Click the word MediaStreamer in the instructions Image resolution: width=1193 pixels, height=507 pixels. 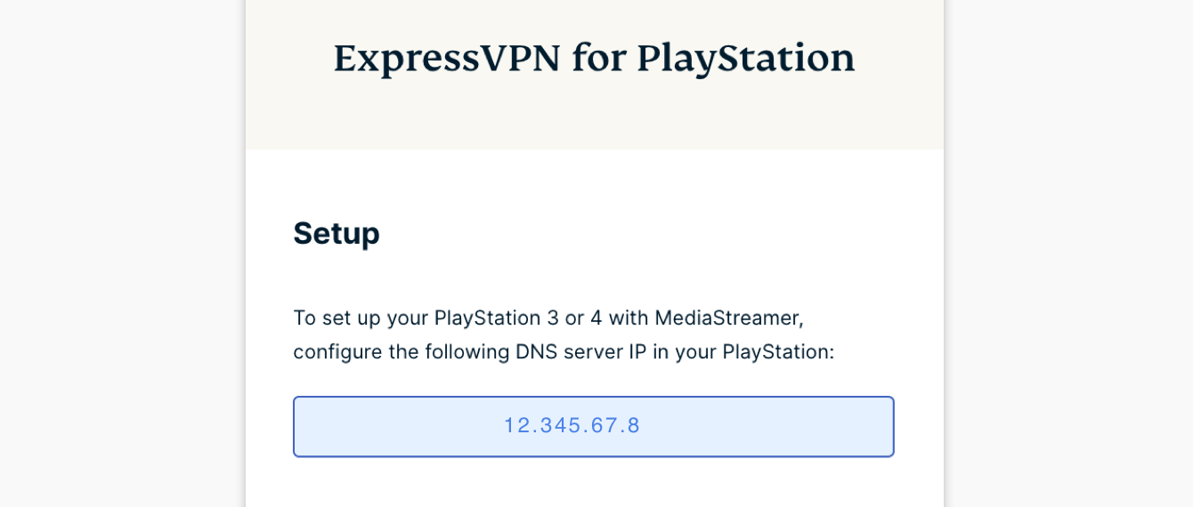[722, 318]
